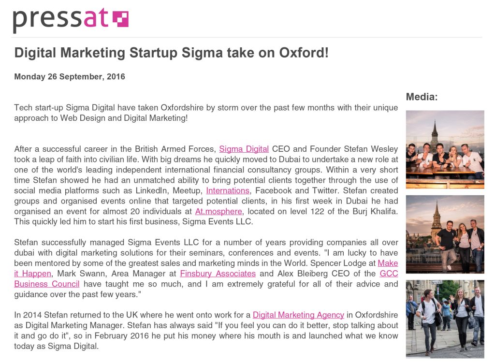Open the five-person group photo thumbnail
This screenshot has width=495, height=362.
445,150
